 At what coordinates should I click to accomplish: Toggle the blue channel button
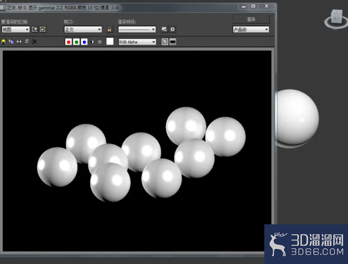click(x=84, y=42)
